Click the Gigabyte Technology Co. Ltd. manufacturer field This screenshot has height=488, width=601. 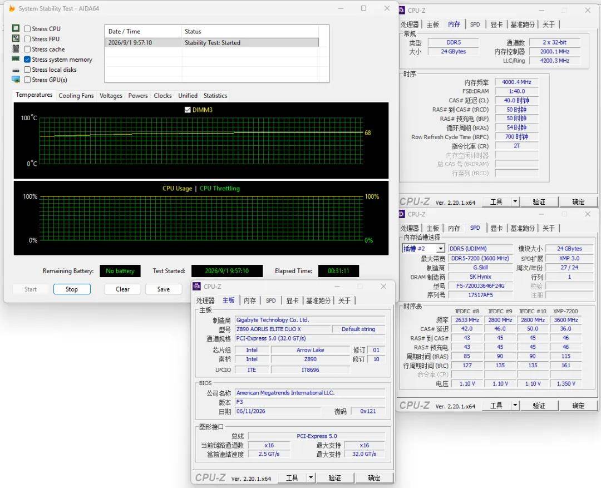pyautogui.click(x=310, y=320)
